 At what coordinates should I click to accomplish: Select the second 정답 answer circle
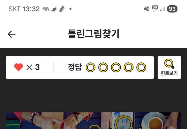[x=103, y=67]
